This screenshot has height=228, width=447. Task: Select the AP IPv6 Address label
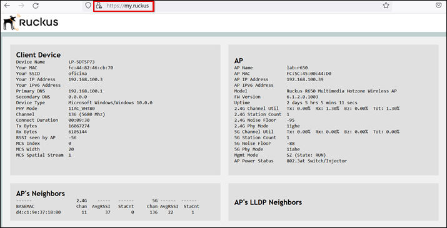254,85
